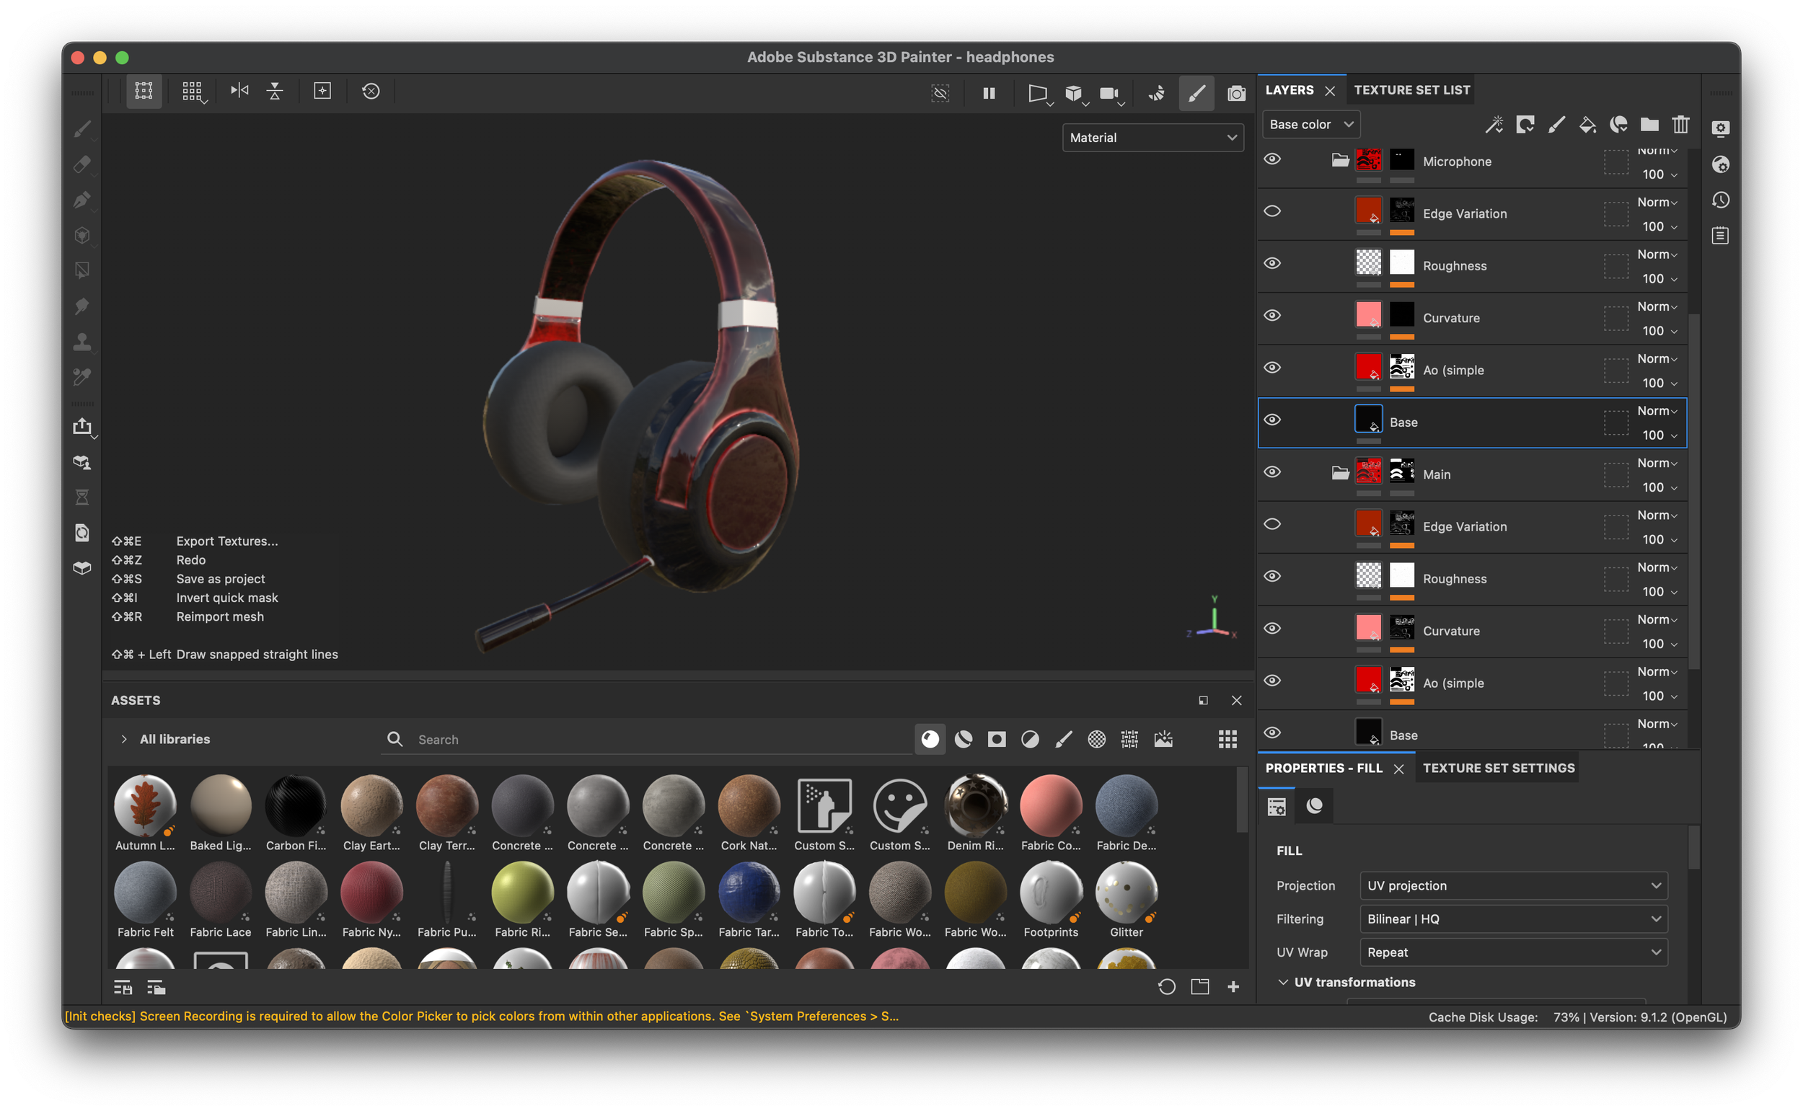Close the Properties - Fill tab

[x=1398, y=769]
